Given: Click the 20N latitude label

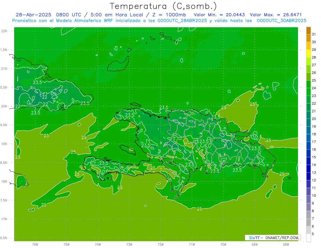Looking at the screenshot, I should pos(4,106).
